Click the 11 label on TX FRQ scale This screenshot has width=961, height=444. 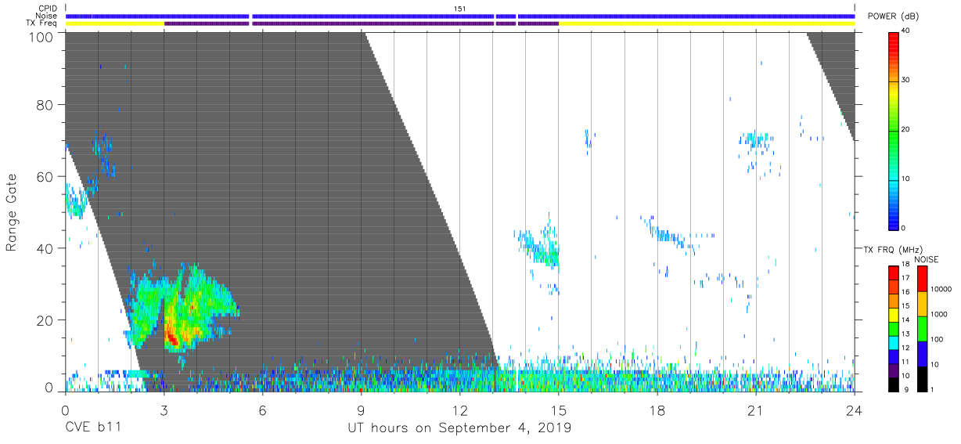[906, 362]
